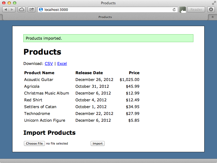Click the Products page heading

(42, 52)
